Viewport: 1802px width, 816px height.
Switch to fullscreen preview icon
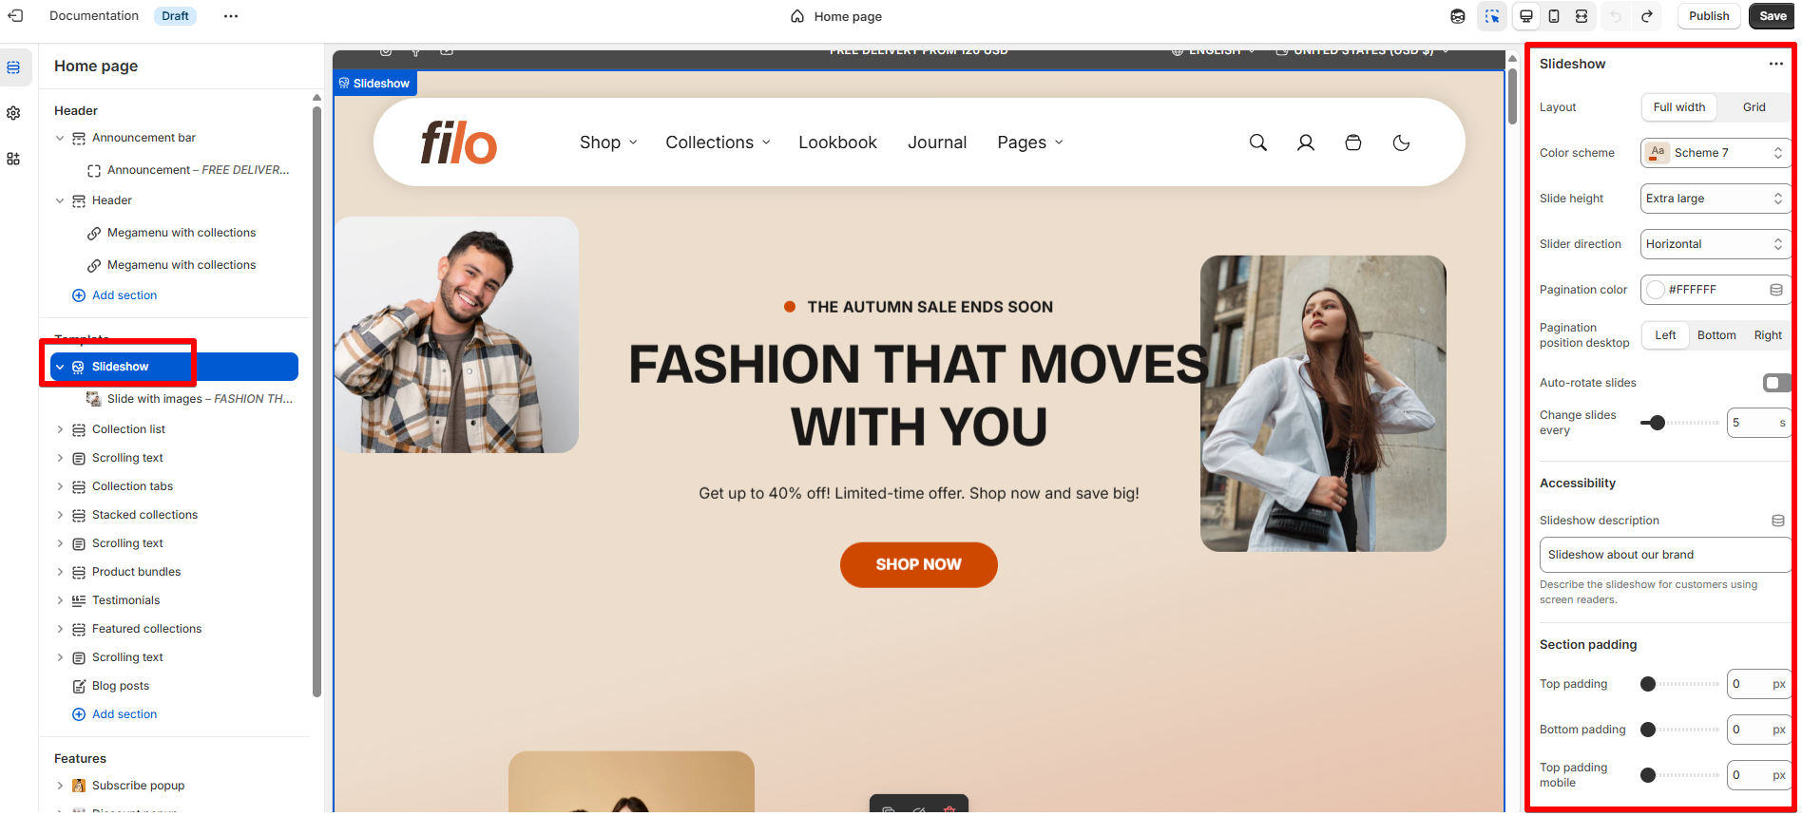(1582, 16)
